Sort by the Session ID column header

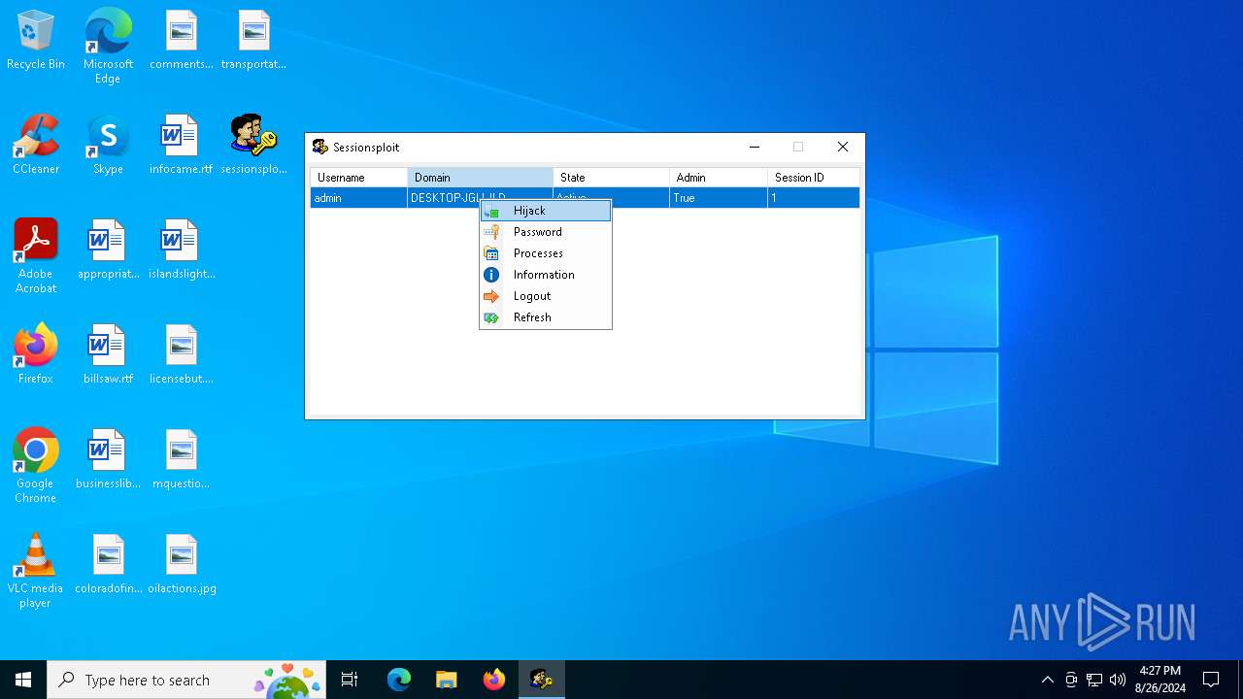click(813, 178)
